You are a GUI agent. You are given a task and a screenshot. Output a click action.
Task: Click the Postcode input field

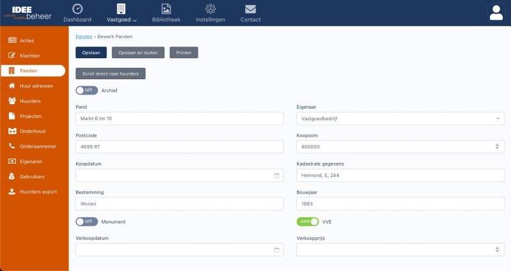pyautogui.click(x=179, y=147)
